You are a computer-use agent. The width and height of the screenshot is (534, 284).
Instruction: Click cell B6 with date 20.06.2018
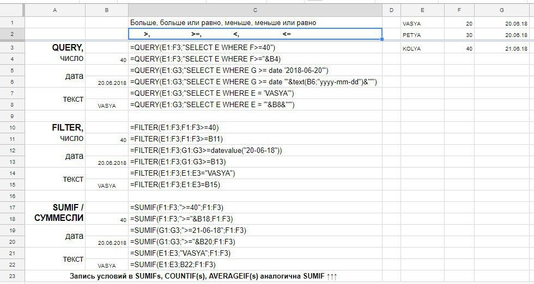(x=107, y=82)
